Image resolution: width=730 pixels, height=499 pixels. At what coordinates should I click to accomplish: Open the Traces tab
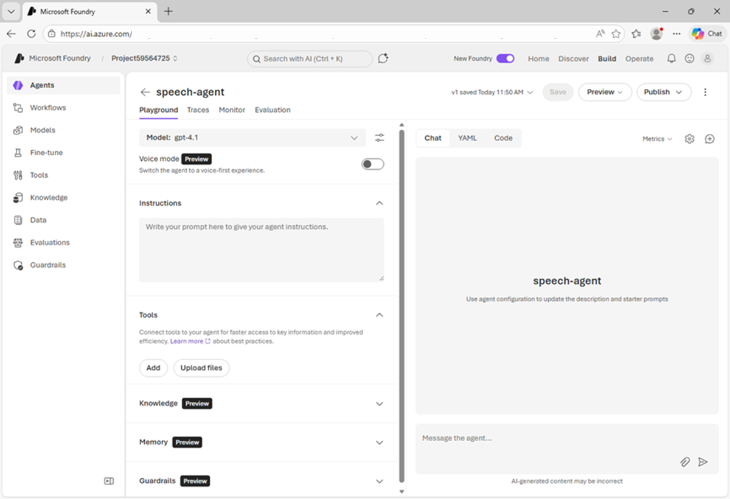click(198, 110)
